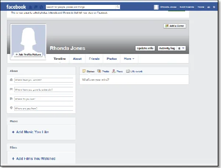Select the Timeline tab

60,59
